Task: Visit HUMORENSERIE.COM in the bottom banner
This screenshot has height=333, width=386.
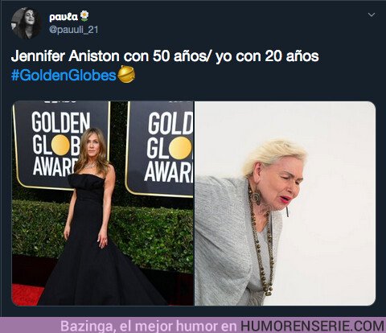Action: point(312,326)
